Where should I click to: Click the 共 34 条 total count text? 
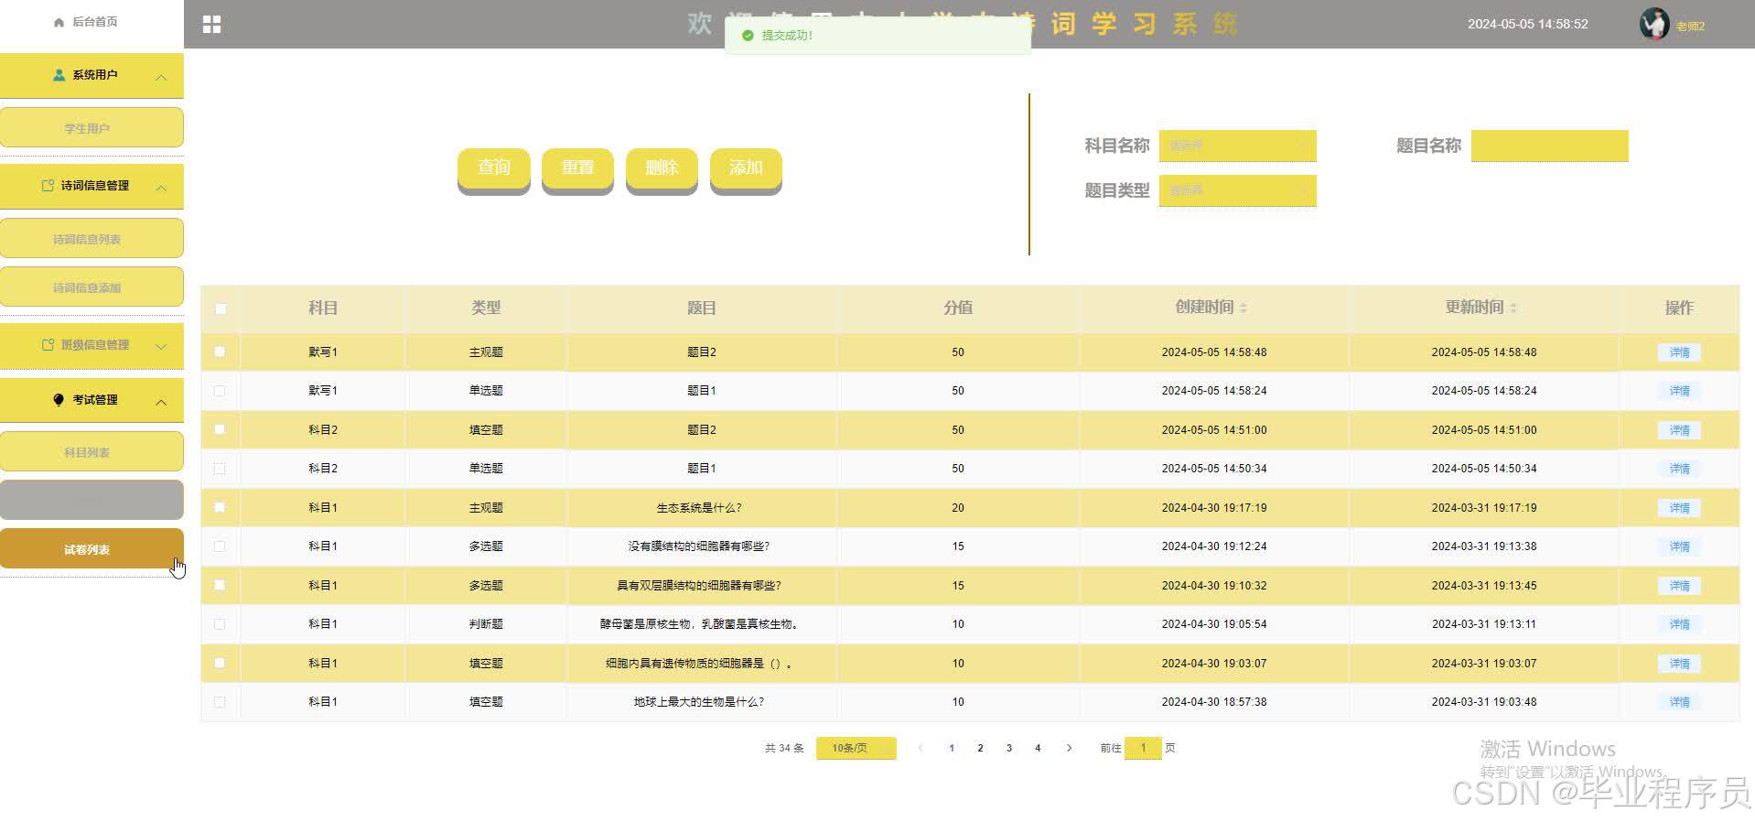click(784, 748)
